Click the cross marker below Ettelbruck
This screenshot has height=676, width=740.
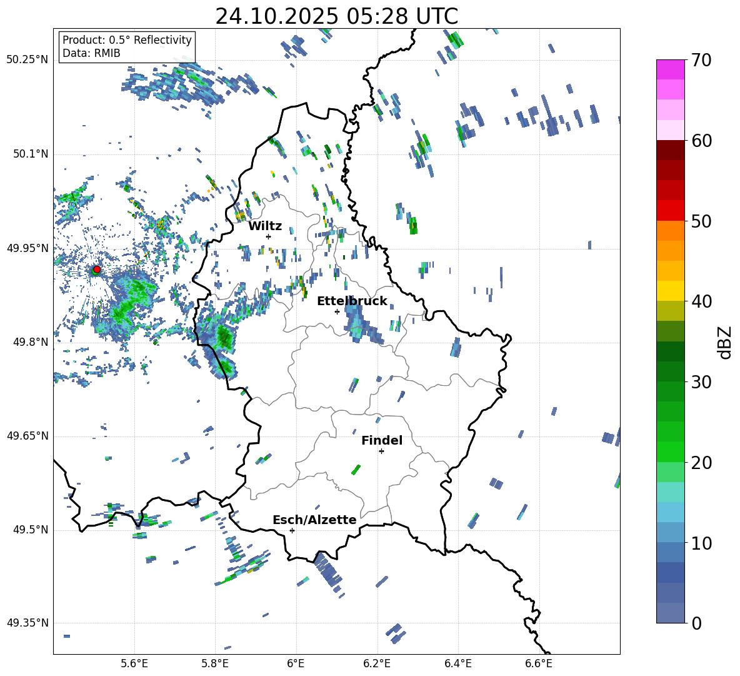tap(337, 311)
